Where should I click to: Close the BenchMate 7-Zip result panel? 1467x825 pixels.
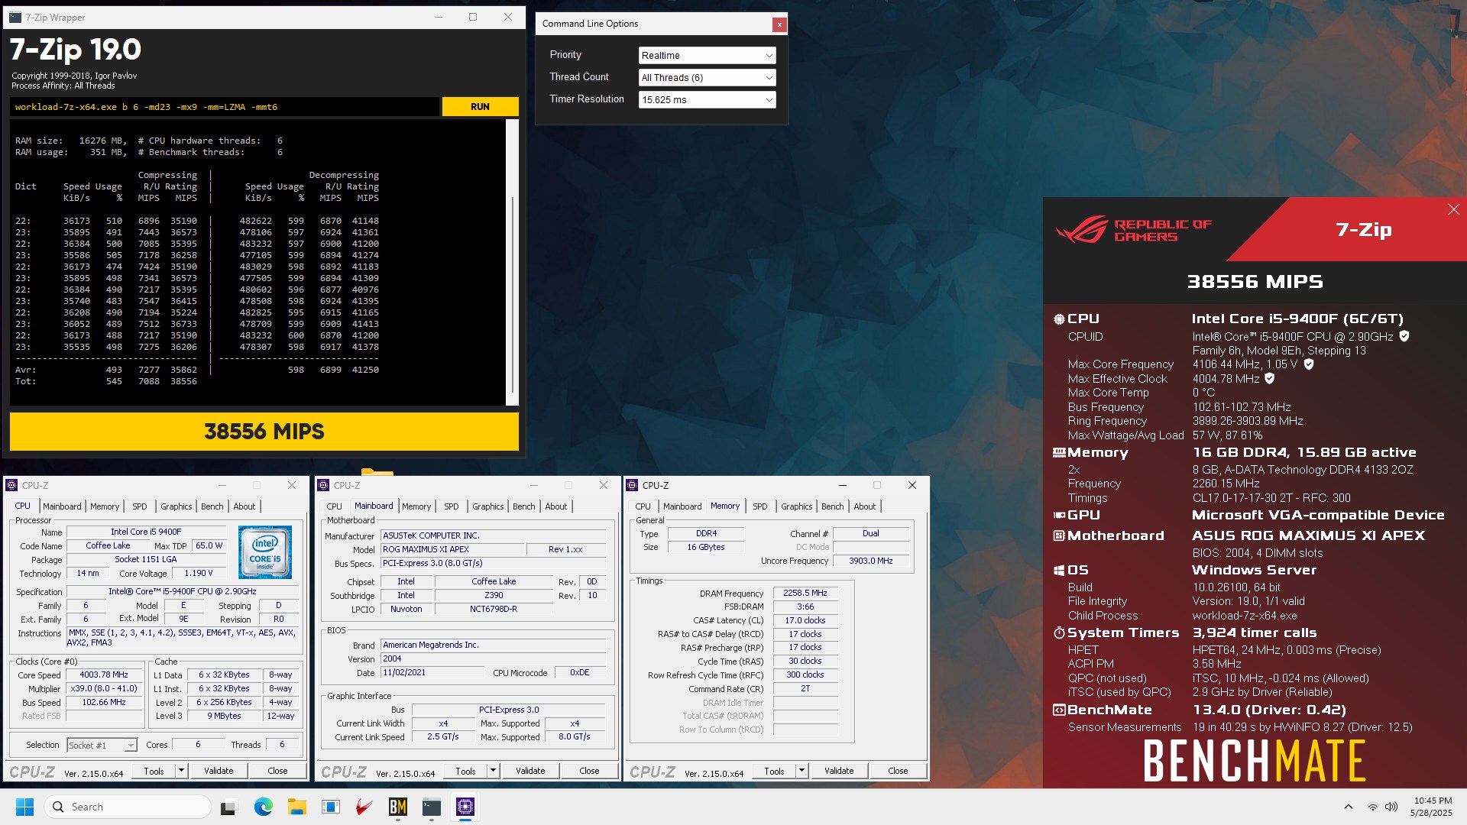pos(1453,209)
